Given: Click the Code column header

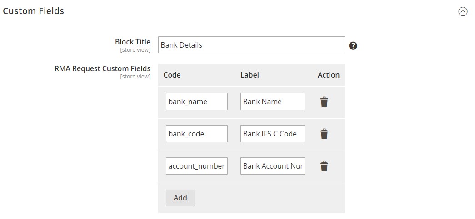Looking at the screenshot, I should pyautogui.click(x=172, y=75).
